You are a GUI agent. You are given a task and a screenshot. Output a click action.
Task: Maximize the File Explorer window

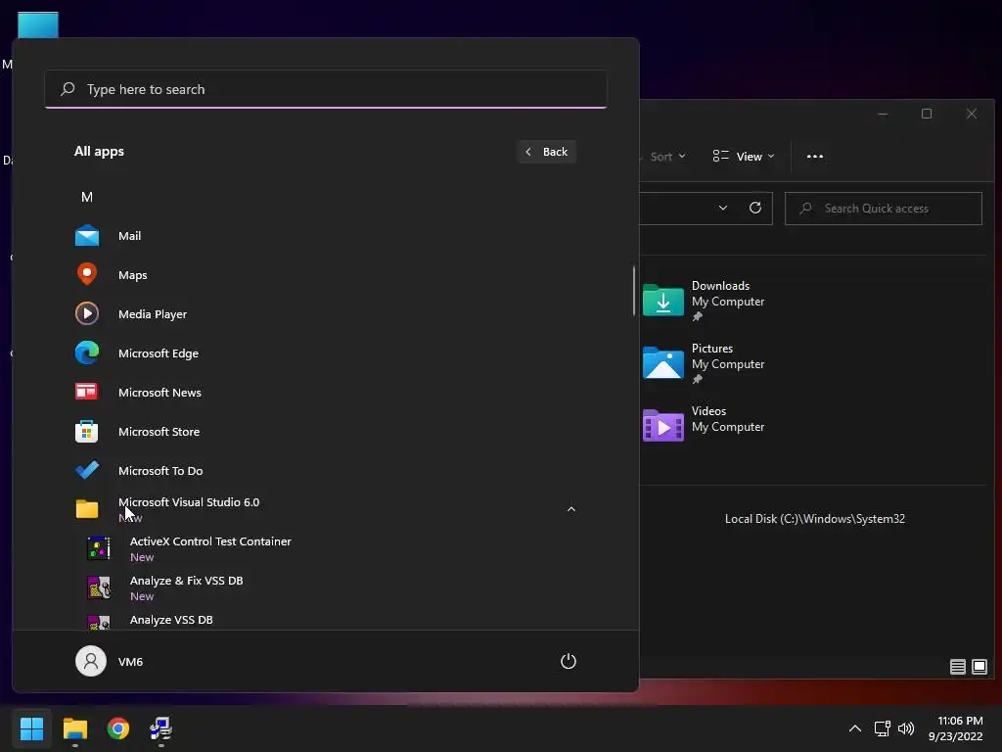[927, 114]
